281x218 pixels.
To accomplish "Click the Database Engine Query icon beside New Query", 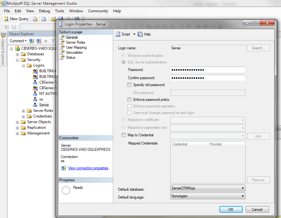I will (35, 19).
